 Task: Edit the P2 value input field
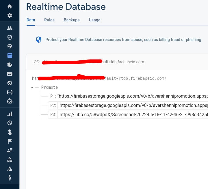pyautogui.click(x=133, y=105)
